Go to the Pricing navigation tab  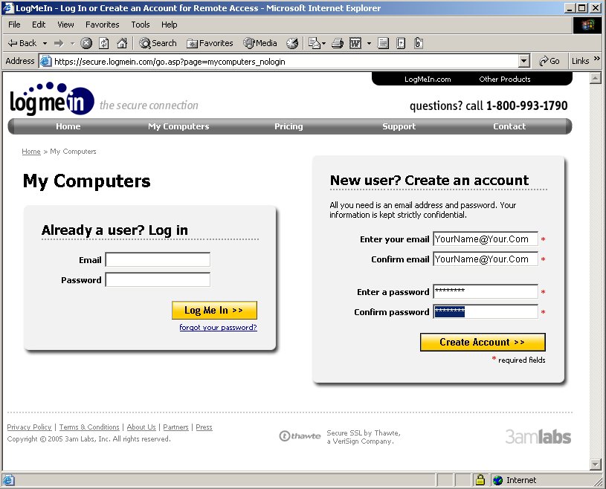coord(289,126)
